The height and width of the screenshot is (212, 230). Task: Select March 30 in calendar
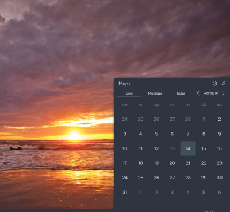coord(220,178)
